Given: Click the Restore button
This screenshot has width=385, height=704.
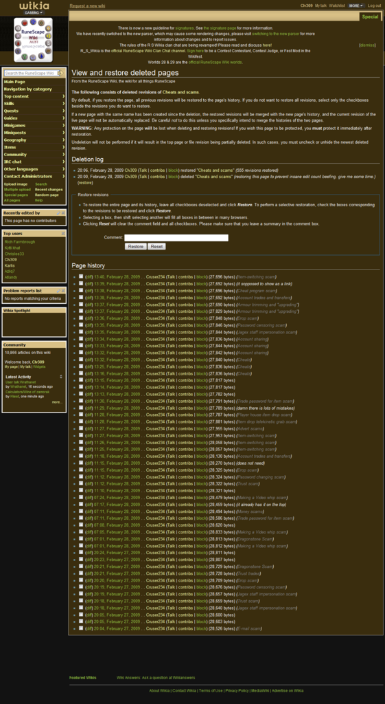Looking at the screenshot, I should 135,247.
